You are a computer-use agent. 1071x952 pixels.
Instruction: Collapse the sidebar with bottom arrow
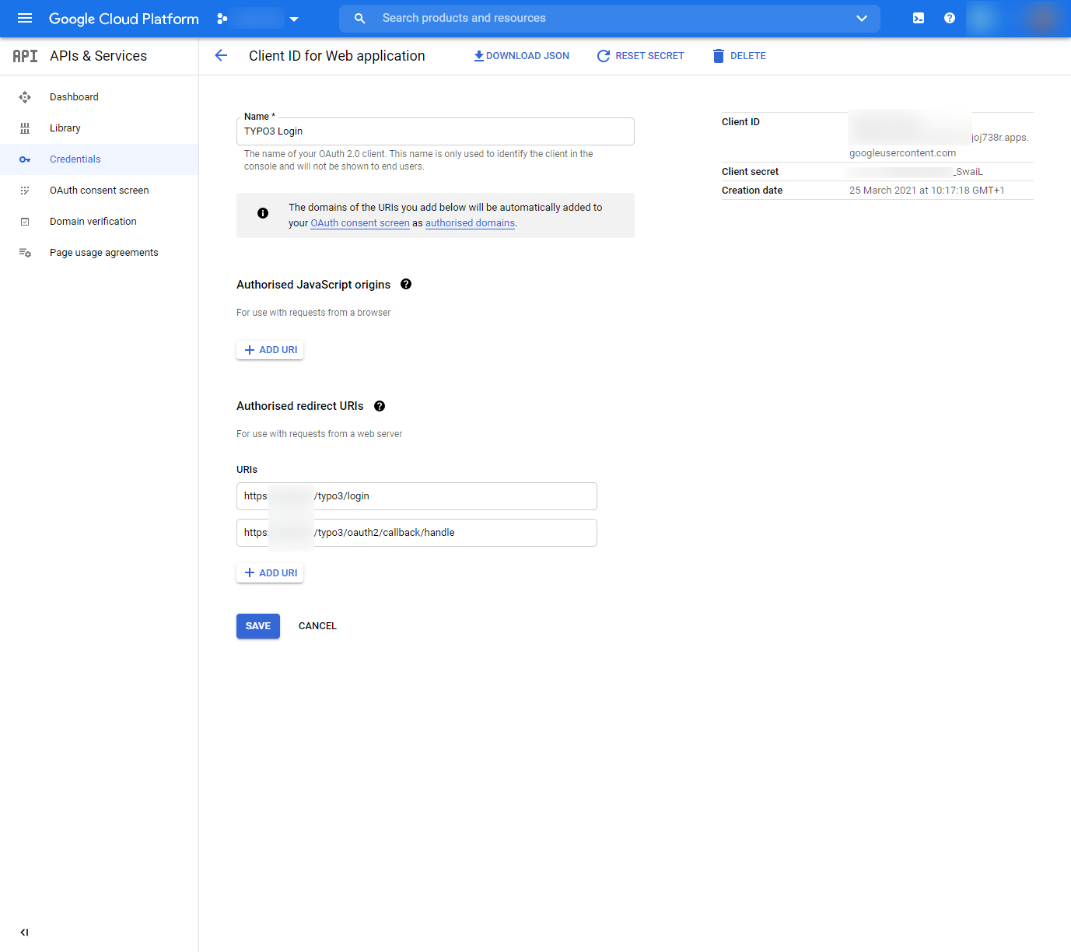[x=24, y=933]
